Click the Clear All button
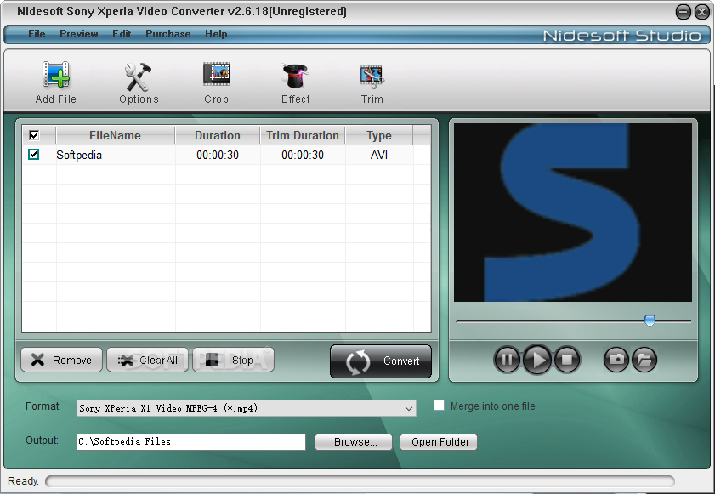This screenshot has height=494, width=715. click(147, 360)
